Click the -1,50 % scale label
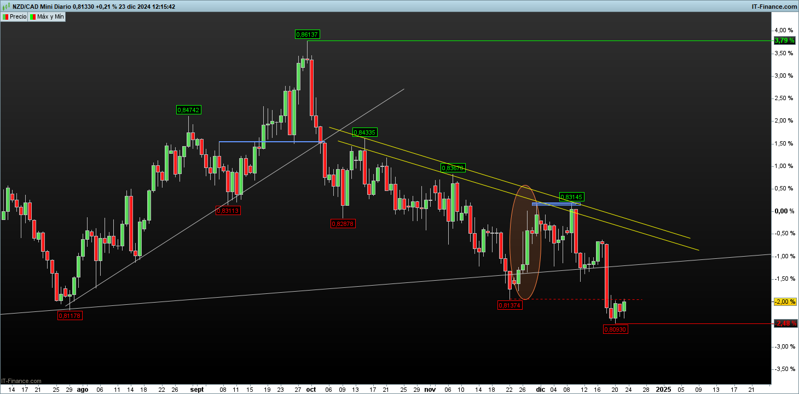Screen dimensions: 799x394 785,279
